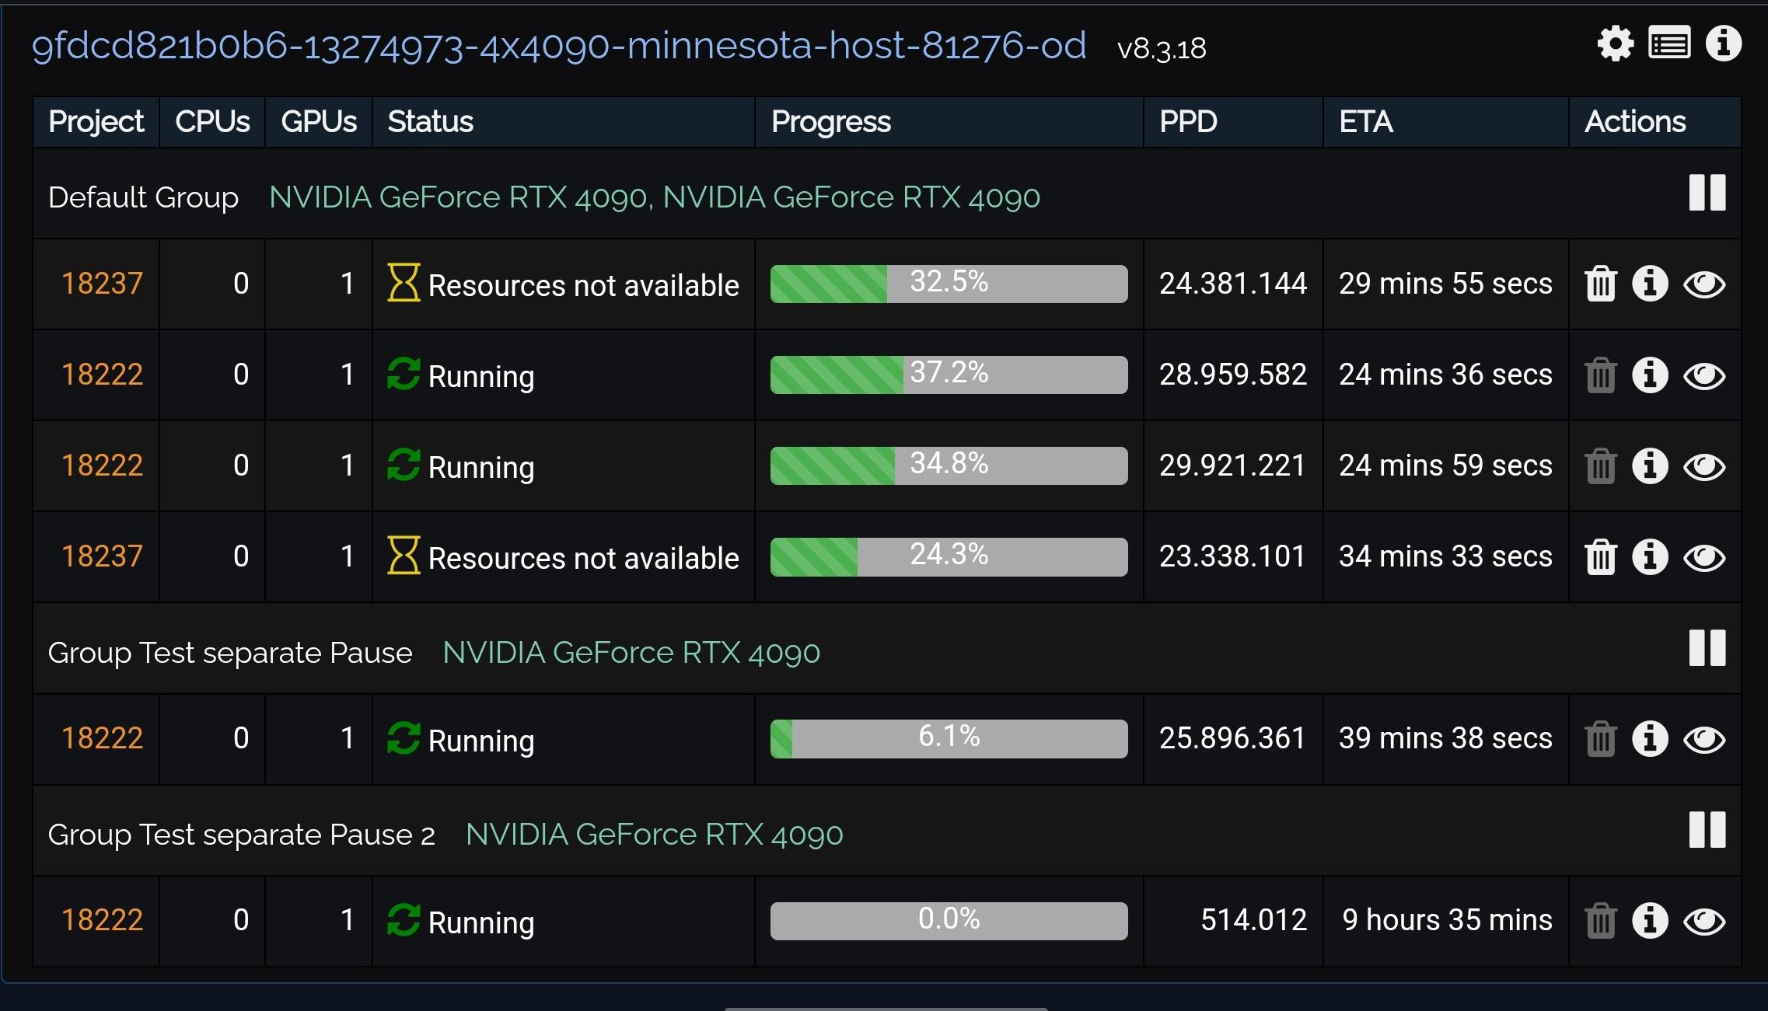Click the 37.2% progress bar
Screen dimensions: 1768x1011
pos(949,375)
